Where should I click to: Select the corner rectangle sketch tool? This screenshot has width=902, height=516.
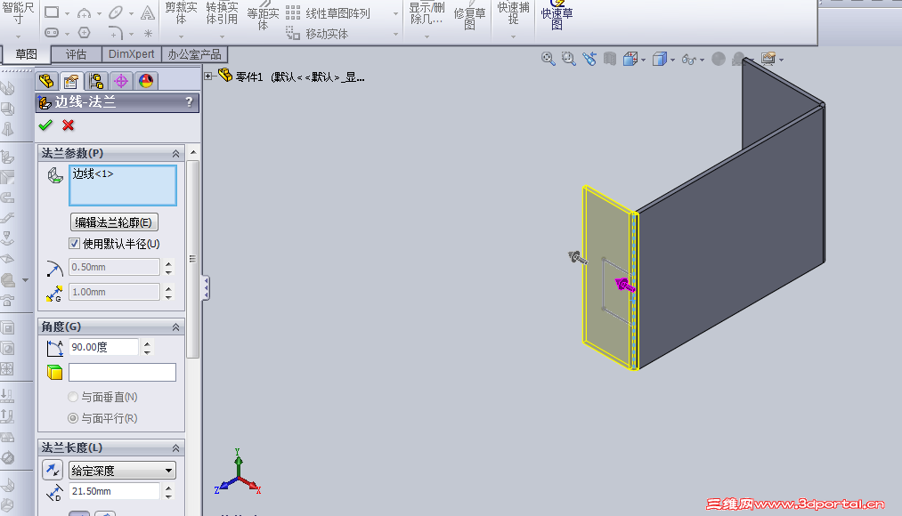tap(52, 12)
